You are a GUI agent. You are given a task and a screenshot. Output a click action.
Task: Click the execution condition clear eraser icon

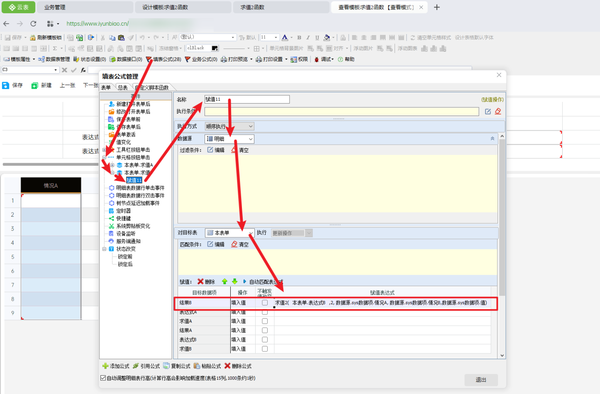tap(498, 111)
